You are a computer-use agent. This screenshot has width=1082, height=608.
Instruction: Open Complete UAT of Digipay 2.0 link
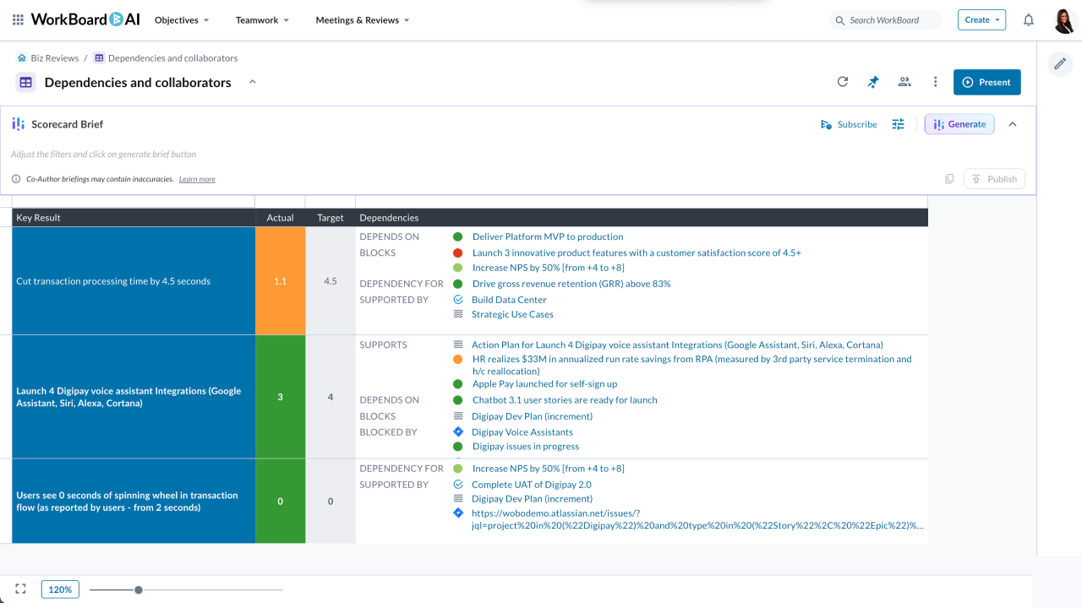tap(532, 485)
